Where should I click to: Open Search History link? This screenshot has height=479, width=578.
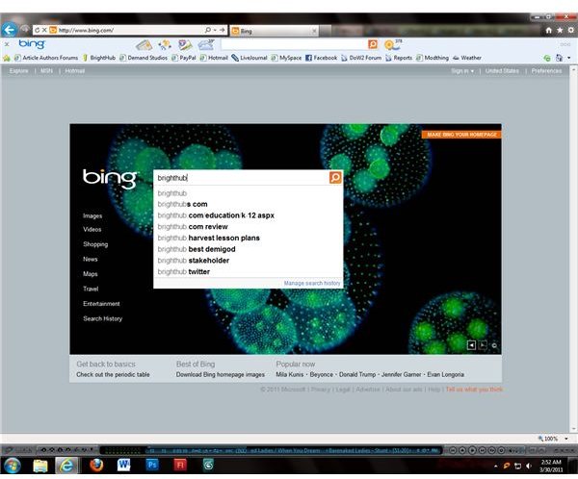click(102, 318)
